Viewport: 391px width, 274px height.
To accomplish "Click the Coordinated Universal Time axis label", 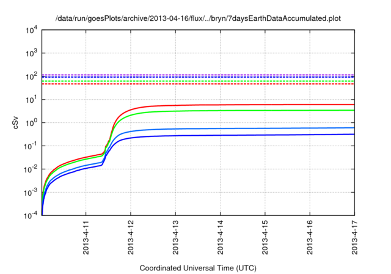I will point(198,268).
